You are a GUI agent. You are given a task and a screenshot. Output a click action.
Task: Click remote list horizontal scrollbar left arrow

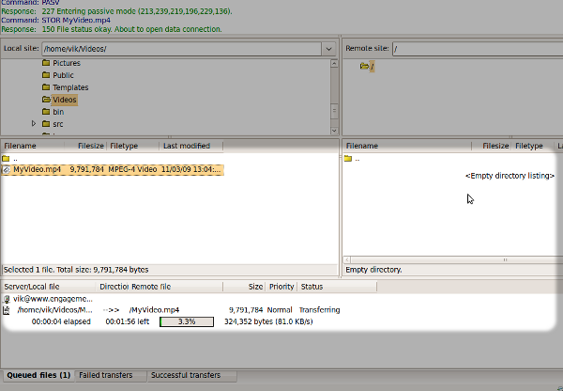tap(347, 259)
